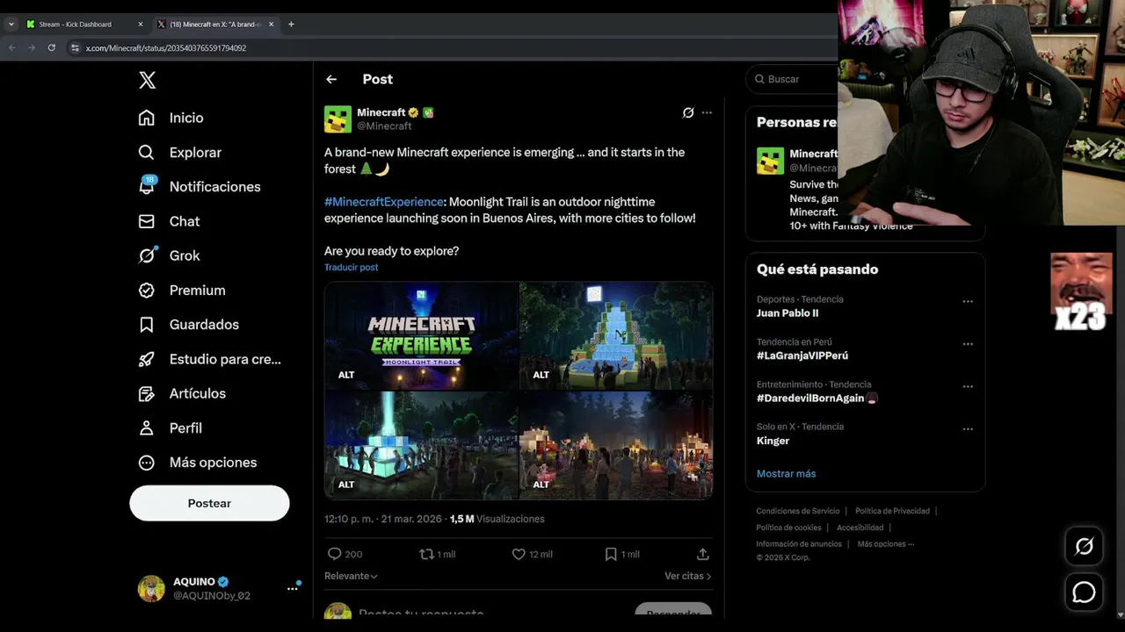Click Minecraft avatar in Personas relevantes

click(x=771, y=161)
